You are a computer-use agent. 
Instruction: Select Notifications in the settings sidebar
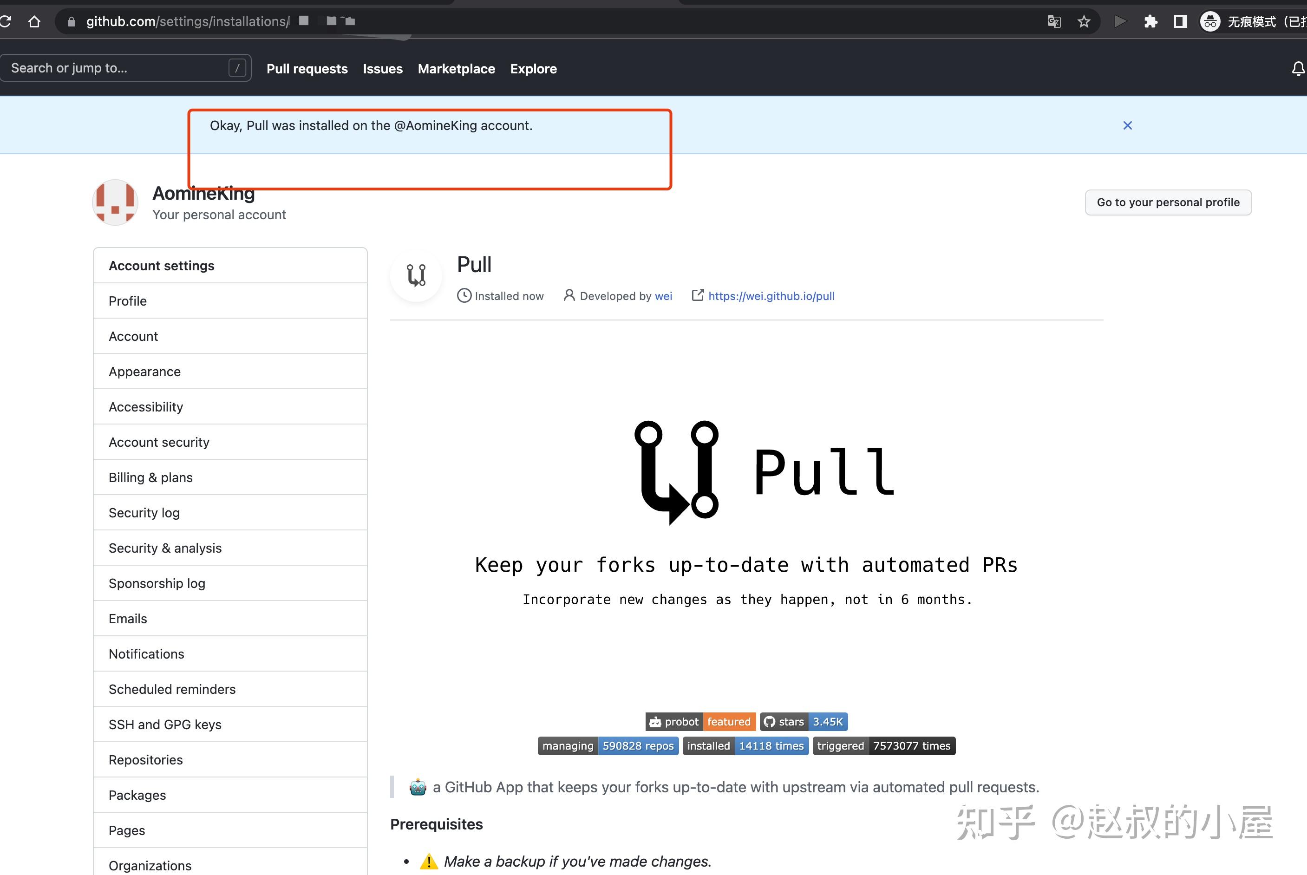tap(146, 653)
